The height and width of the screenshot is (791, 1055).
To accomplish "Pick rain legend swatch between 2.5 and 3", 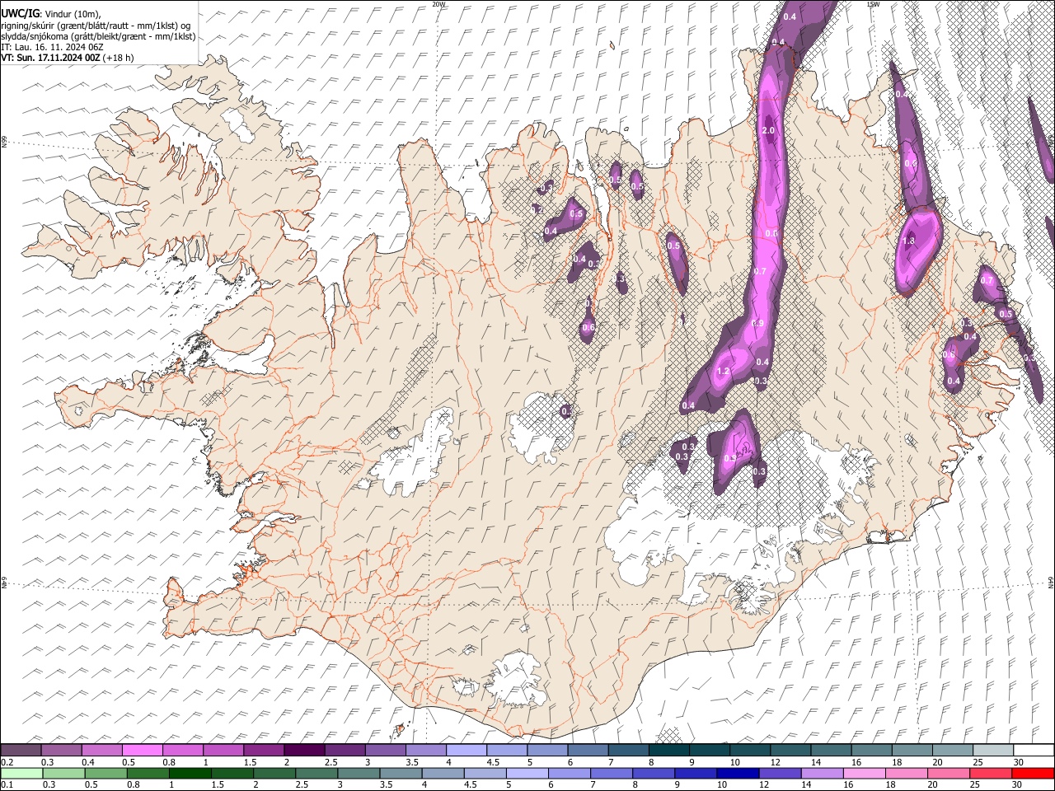I will tap(316, 773).
